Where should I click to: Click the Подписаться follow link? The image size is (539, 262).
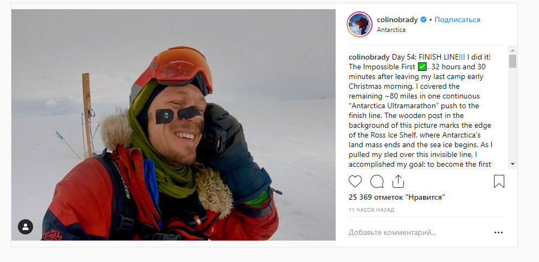[457, 20]
